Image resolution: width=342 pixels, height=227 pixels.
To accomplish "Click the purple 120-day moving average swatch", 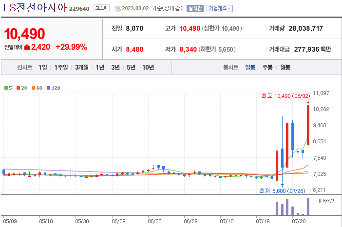I will point(48,88).
